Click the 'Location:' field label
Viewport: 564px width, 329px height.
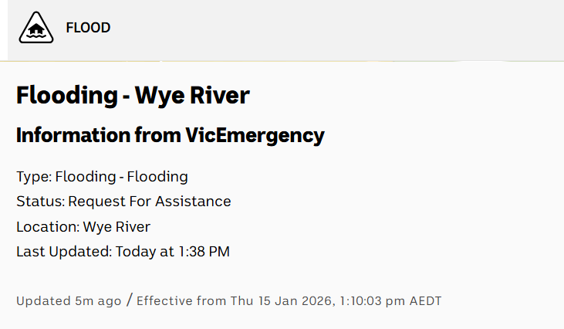(48, 226)
